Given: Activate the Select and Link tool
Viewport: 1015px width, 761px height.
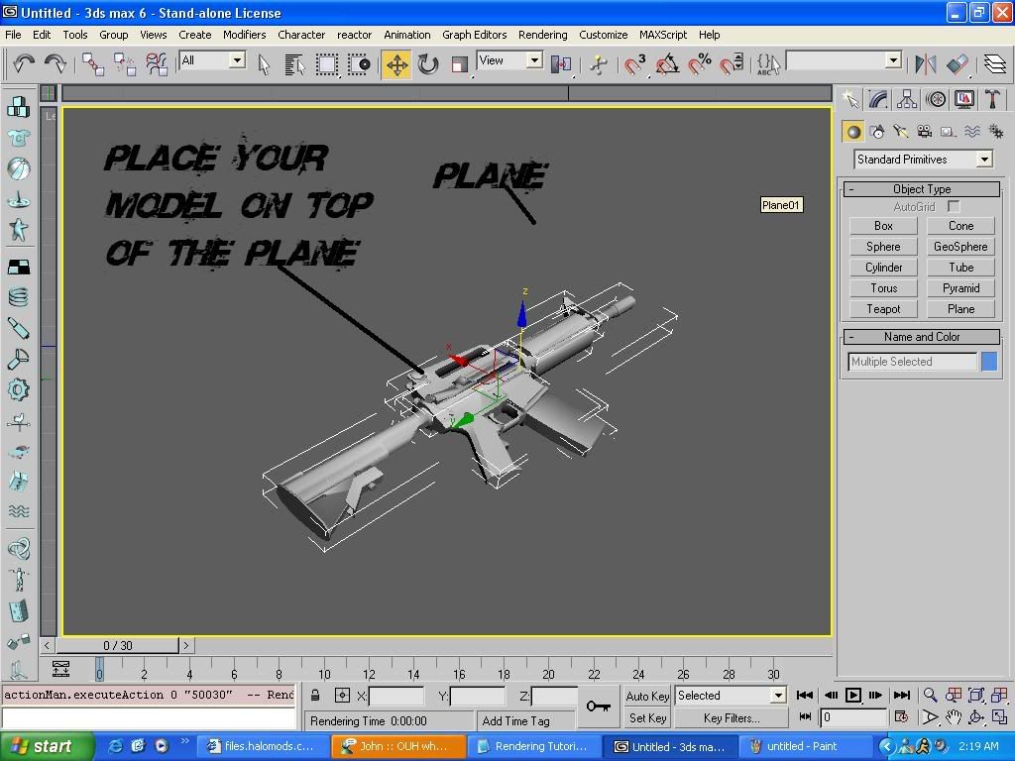Looking at the screenshot, I should click(93, 64).
